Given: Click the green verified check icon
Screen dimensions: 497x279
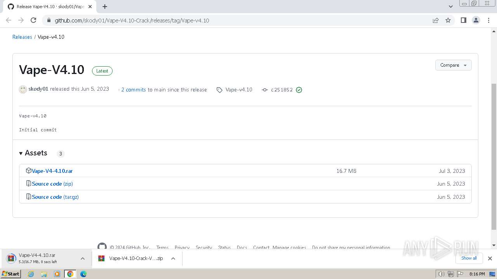Looking at the screenshot, I should click(299, 90).
